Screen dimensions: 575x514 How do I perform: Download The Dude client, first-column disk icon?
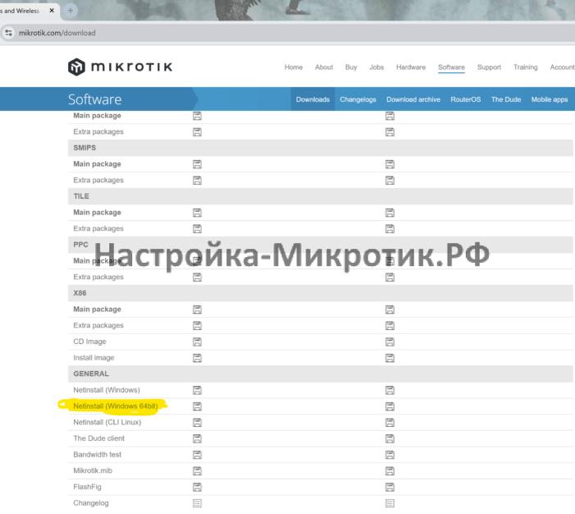point(197,438)
